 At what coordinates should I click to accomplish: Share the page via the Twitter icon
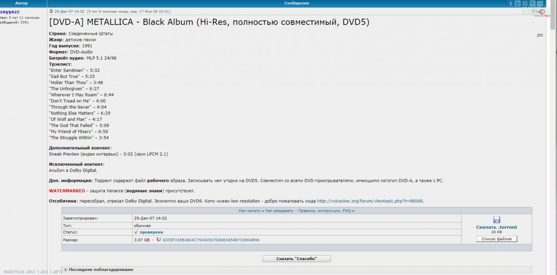tap(518, 3)
